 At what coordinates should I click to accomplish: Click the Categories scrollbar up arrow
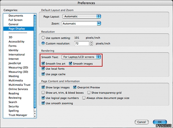pos(35,114)
